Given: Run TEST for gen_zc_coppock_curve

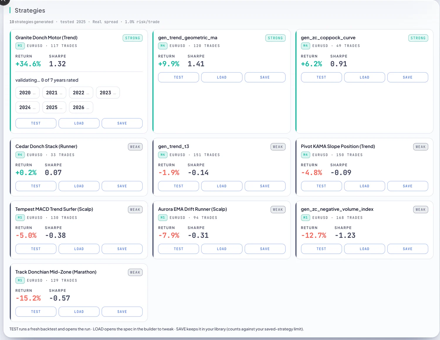Looking at the screenshot, I should point(321,77).
